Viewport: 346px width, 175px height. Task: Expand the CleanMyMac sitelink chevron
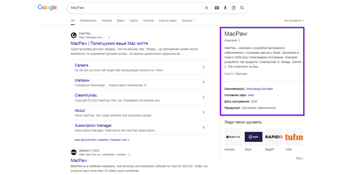(204, 97)
